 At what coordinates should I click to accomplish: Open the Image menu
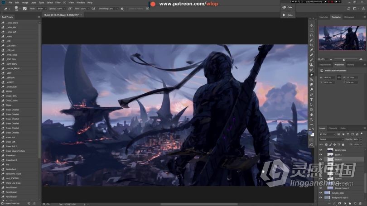click(24, 3)
